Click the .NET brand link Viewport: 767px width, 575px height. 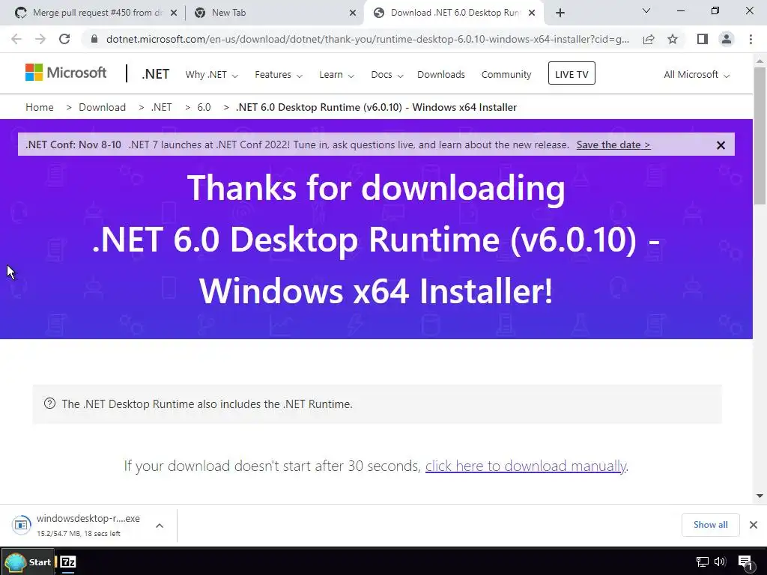[x=156, y=74]
